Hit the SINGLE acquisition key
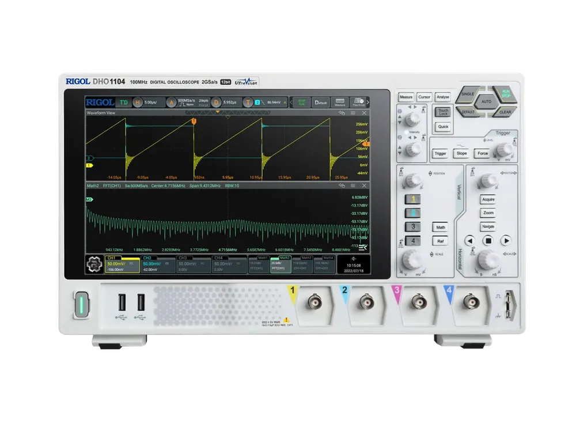 467,94
